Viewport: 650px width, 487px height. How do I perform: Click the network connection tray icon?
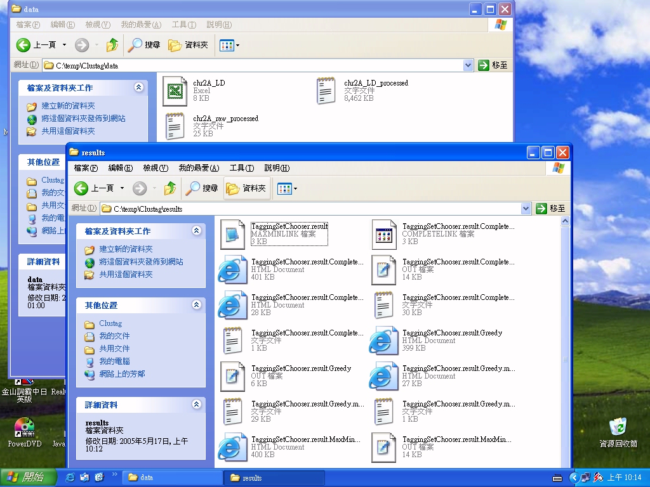point(585,477)
